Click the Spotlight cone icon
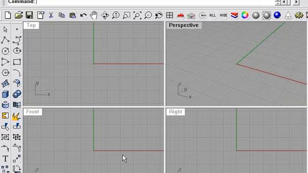Screen dimensions: 308x173 point(288,15)
